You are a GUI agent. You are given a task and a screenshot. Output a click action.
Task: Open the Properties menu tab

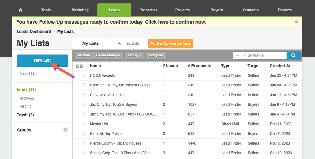click(x=148, y=10)
